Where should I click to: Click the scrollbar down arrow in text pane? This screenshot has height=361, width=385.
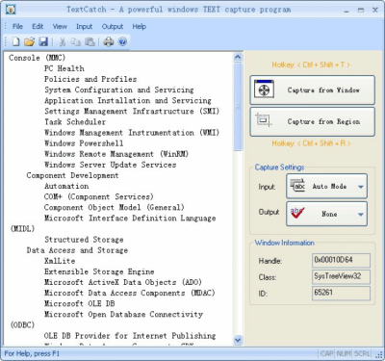click(x=238, y=340)
